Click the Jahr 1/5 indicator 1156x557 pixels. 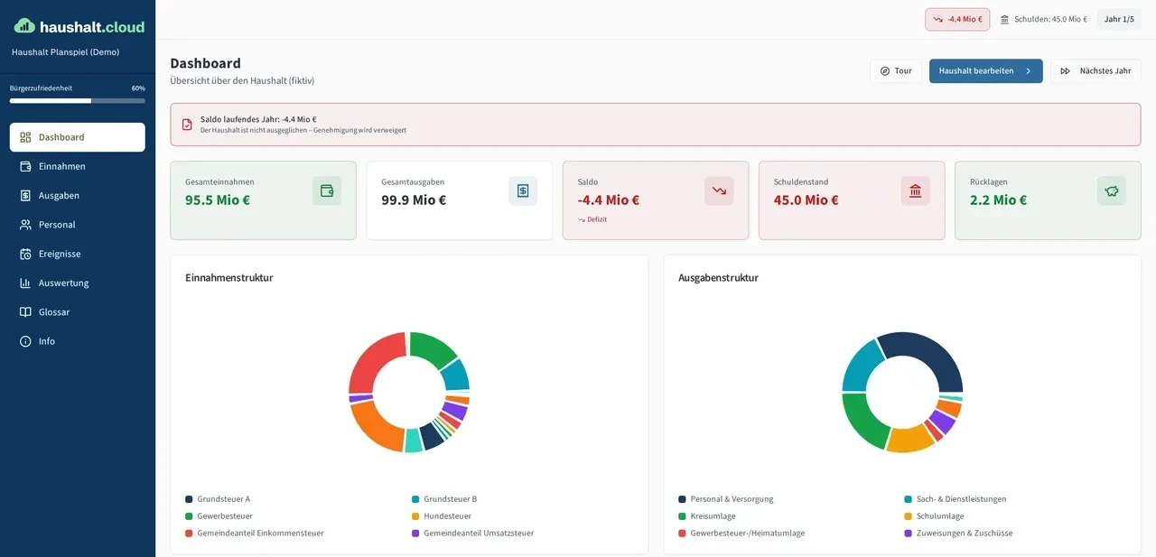[1119, 19]
